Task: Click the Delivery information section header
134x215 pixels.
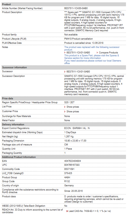Action: [64, 125]
